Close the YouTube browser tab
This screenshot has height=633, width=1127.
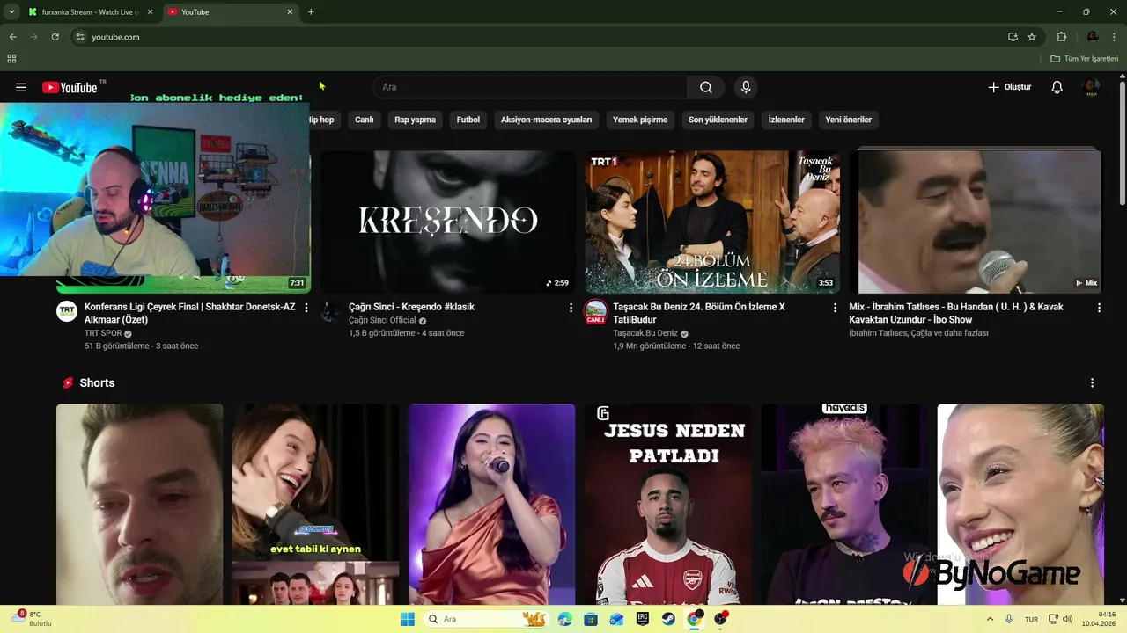click(290, 12)
